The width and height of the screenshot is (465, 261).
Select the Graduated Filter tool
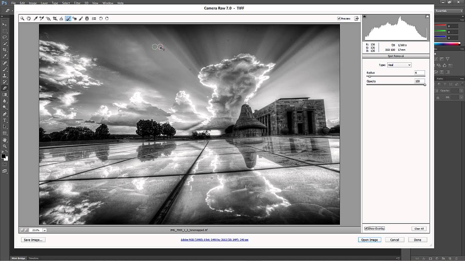pyautogui.click(x=87, y=18)
